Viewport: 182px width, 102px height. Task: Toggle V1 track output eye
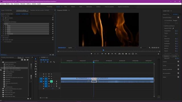(51, 79)
